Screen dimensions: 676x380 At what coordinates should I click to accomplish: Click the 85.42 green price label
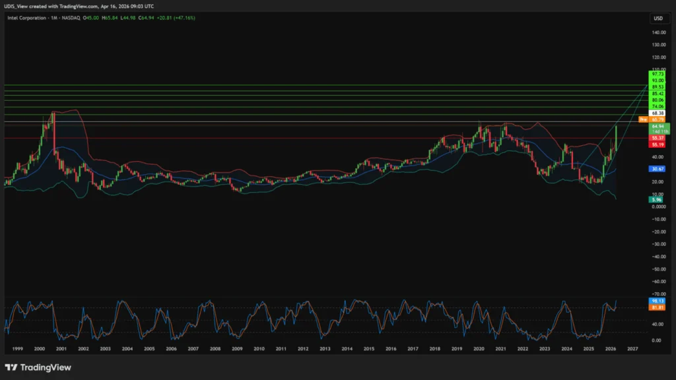tap(658, 94)
